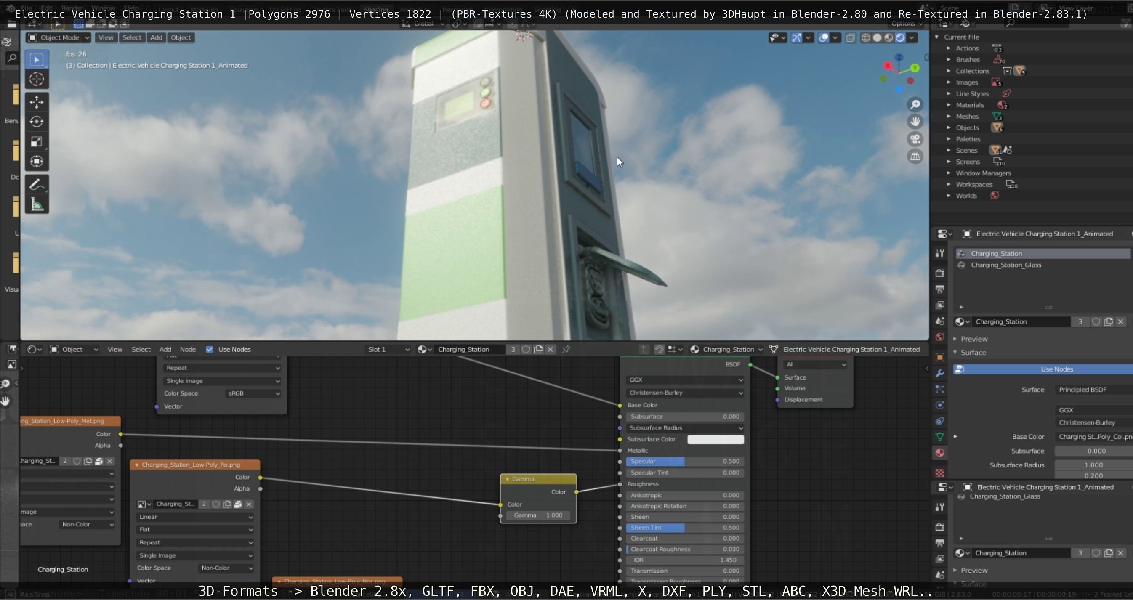This screenshot has width=1133, height=600.
Task: Toggle viewport overlays button
Action: point(824,38)
